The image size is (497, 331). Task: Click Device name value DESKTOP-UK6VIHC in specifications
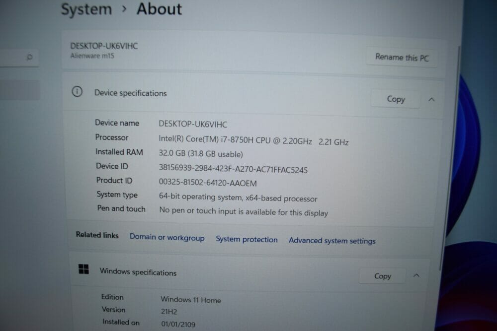(193, 124)
